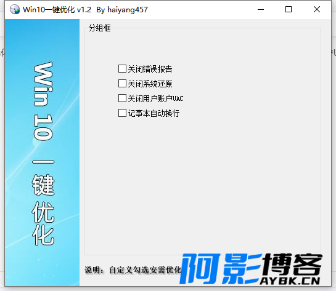This screenshot has width=336, height=291.
Task: Tick the 关闭系统还原 checkbox
Action: (x=122, y=84)
